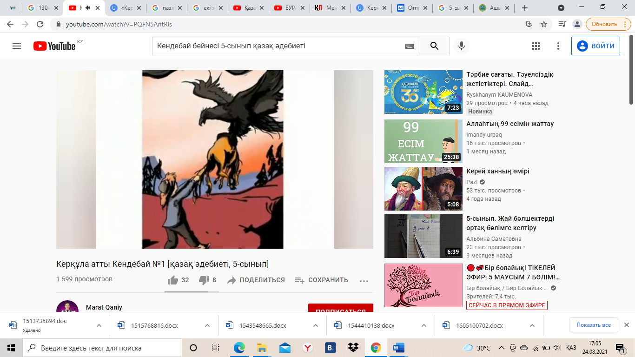The width and height of the screenshot is (635, 357).
Task: Open Windows Start menu
Action: (11, 348)
